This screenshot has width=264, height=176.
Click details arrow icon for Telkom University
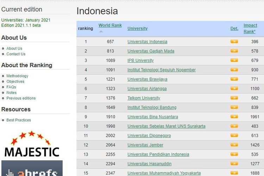pos(234,98)
